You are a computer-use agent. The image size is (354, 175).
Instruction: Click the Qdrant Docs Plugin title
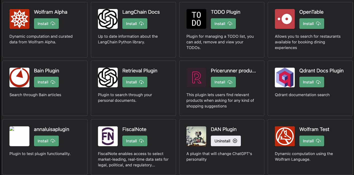coord(321,71)
